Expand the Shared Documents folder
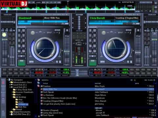Image resolution: width=158 pixels, height=118 pixels. coord(10,112)
